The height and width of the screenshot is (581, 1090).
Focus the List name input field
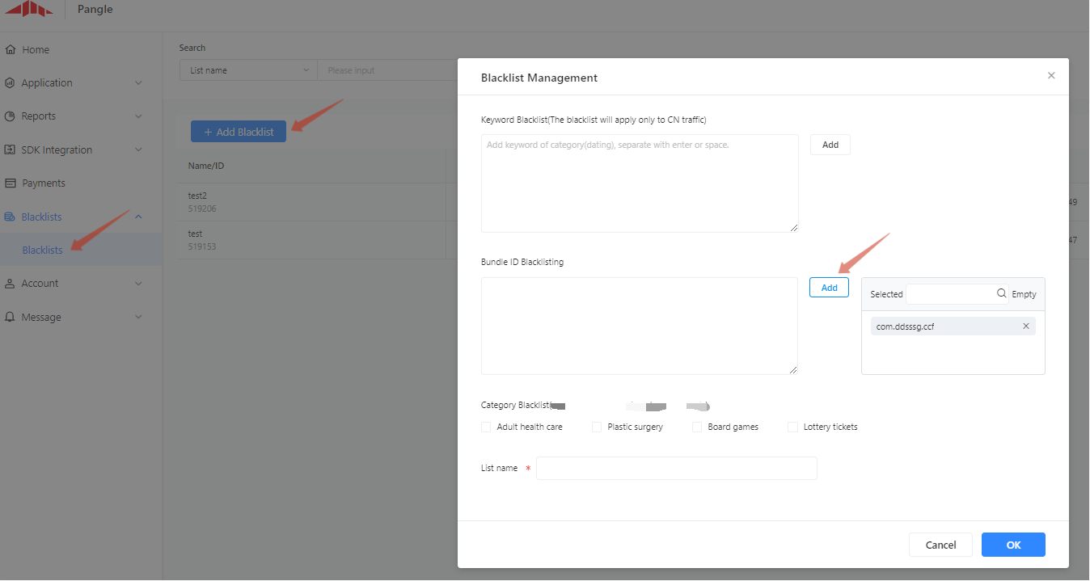tap(676, 469)
